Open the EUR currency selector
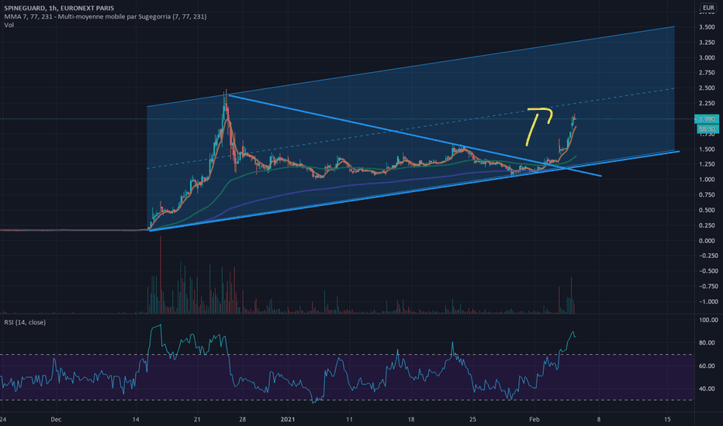 pyautogui.click(x=708, y=8)
